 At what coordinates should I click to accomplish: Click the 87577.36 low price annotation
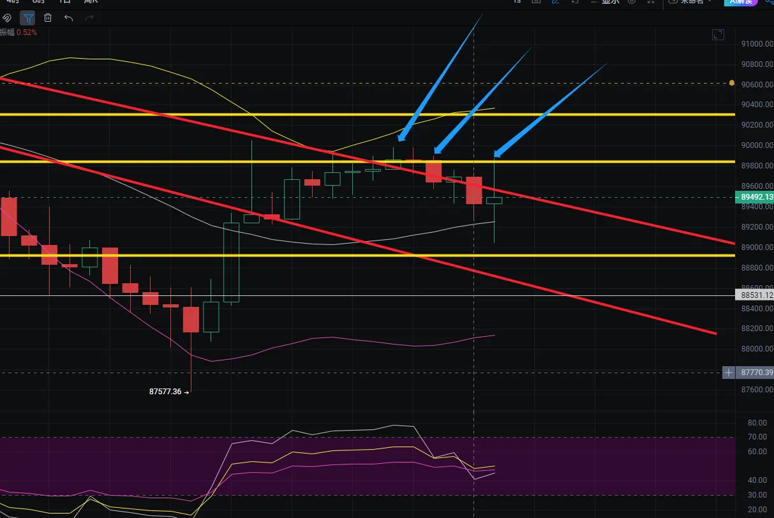[x=169, y=392]
